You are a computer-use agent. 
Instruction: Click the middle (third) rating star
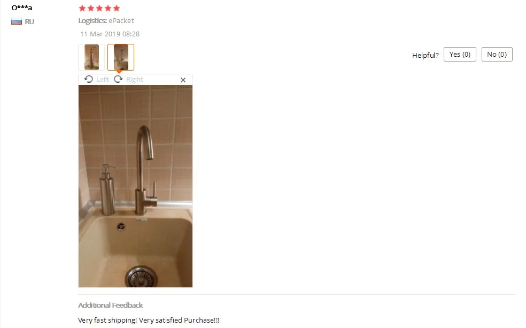point(99,8)
